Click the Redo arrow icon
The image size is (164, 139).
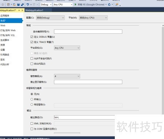[x=34, y=5]
